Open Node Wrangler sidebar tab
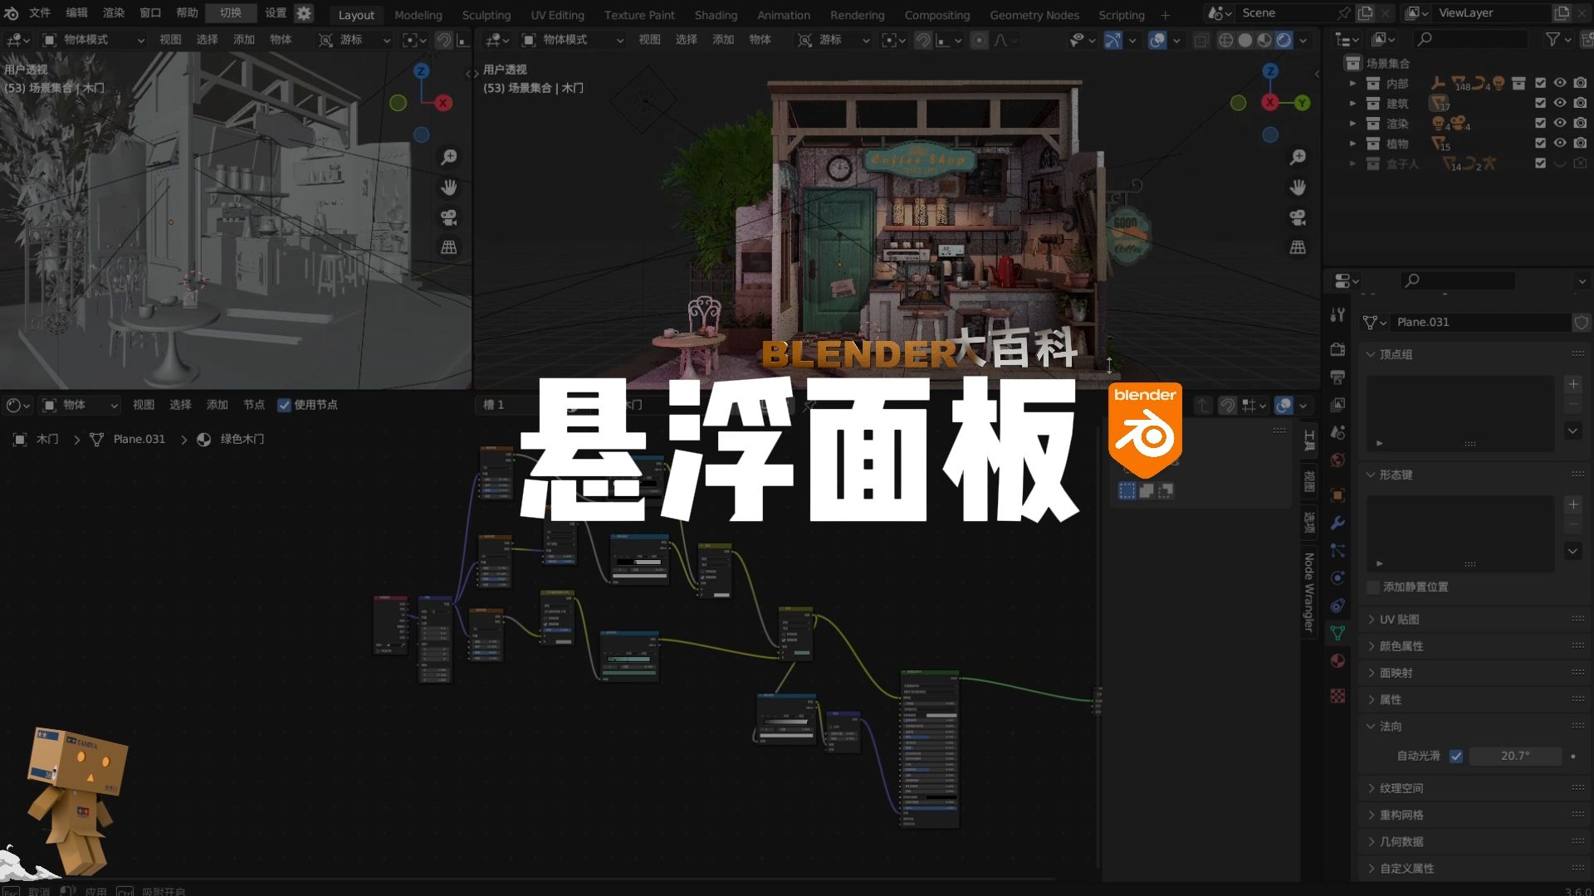The height and width of the screenshot is (896, 1594). 1309,592
